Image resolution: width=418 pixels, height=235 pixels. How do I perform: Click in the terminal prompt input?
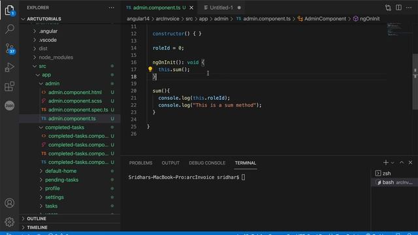point(244,177)
